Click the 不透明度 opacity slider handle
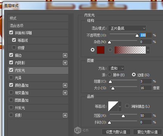 (137, 36)
